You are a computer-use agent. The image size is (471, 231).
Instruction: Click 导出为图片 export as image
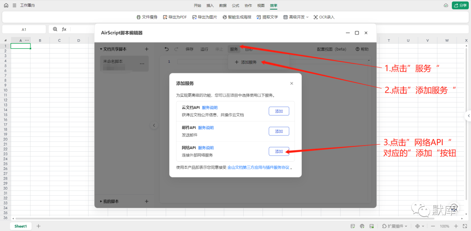205,17
